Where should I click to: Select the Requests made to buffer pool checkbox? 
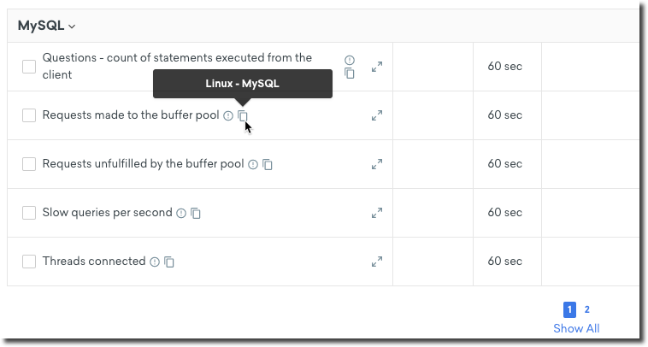(29, 115)
